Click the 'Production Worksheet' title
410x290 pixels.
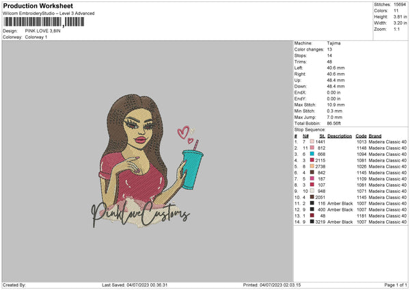click(x=38, y=5)
